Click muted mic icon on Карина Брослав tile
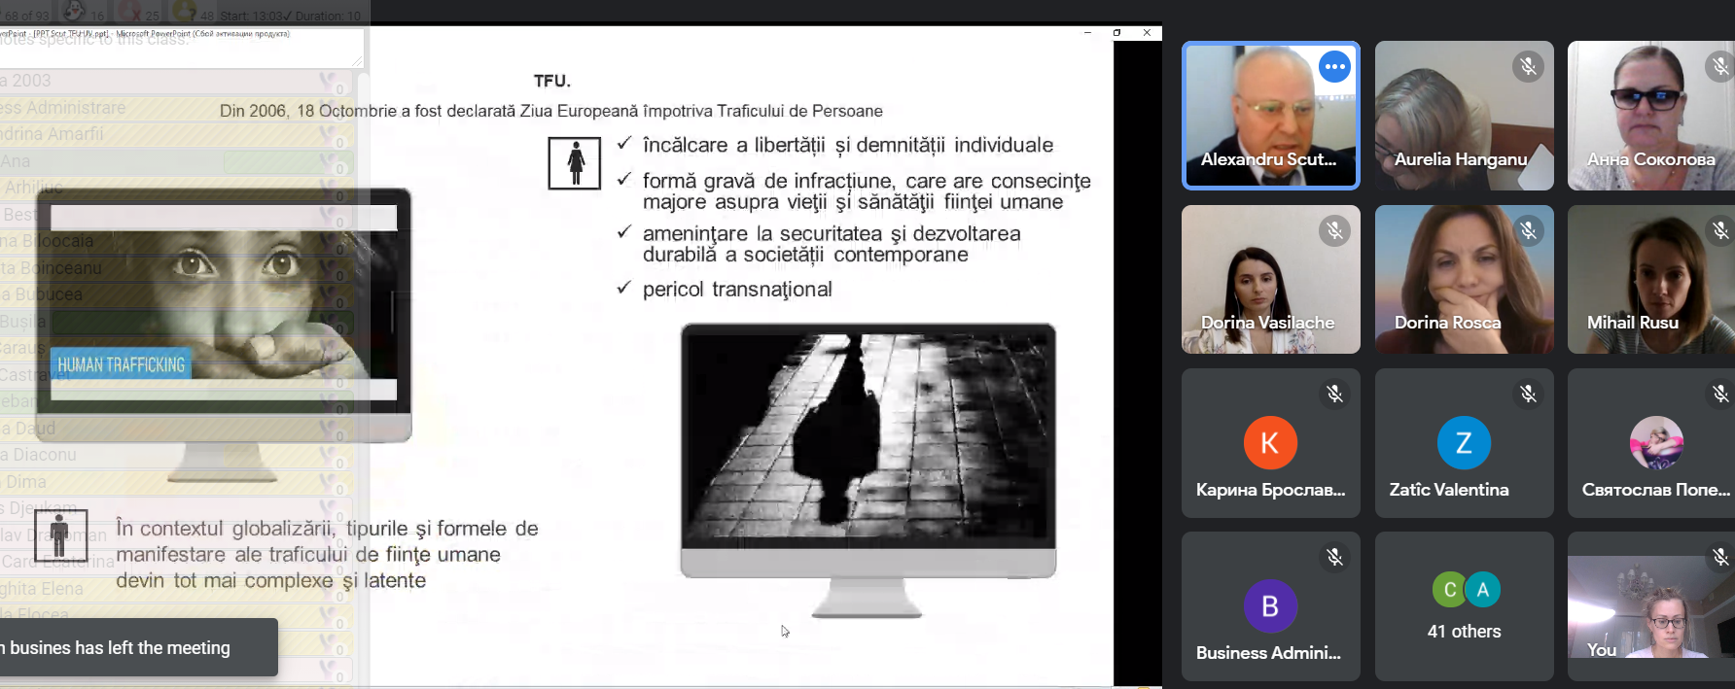The height and width of the screenshot is (689, 1735). pyautogui.click(x=1334, y=394)
